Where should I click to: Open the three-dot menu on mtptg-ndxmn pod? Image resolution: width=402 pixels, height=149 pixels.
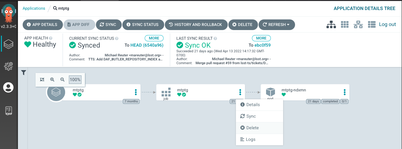tap(345, 92)
